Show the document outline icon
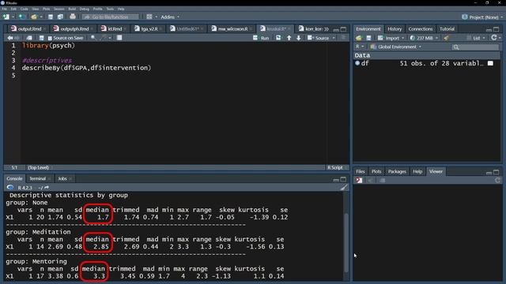506x284 pixels. pos(343,38)
